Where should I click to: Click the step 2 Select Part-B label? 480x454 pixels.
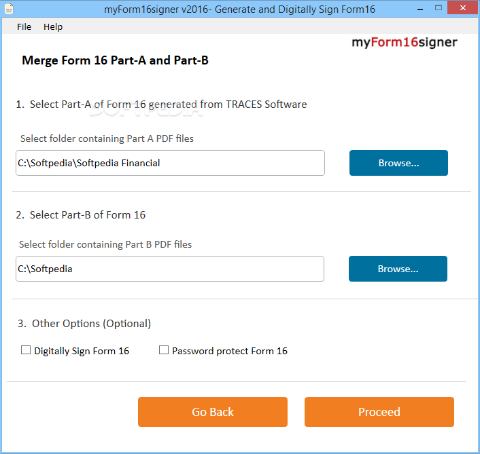[81, 215]
